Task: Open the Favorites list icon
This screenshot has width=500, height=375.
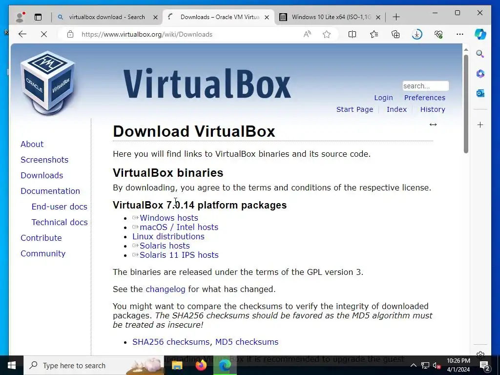Action: click(x=374, y=34)
